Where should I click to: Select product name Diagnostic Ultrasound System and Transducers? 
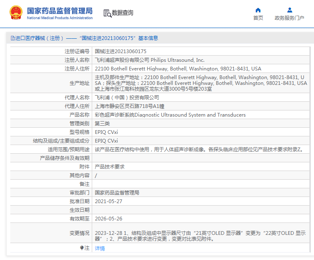170,115
